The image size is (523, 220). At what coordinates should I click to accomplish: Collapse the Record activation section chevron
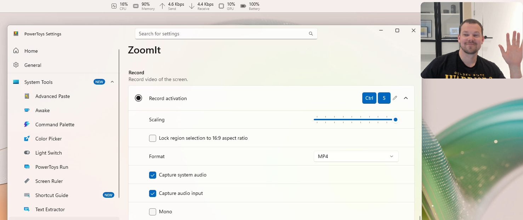tap(406, 98)
